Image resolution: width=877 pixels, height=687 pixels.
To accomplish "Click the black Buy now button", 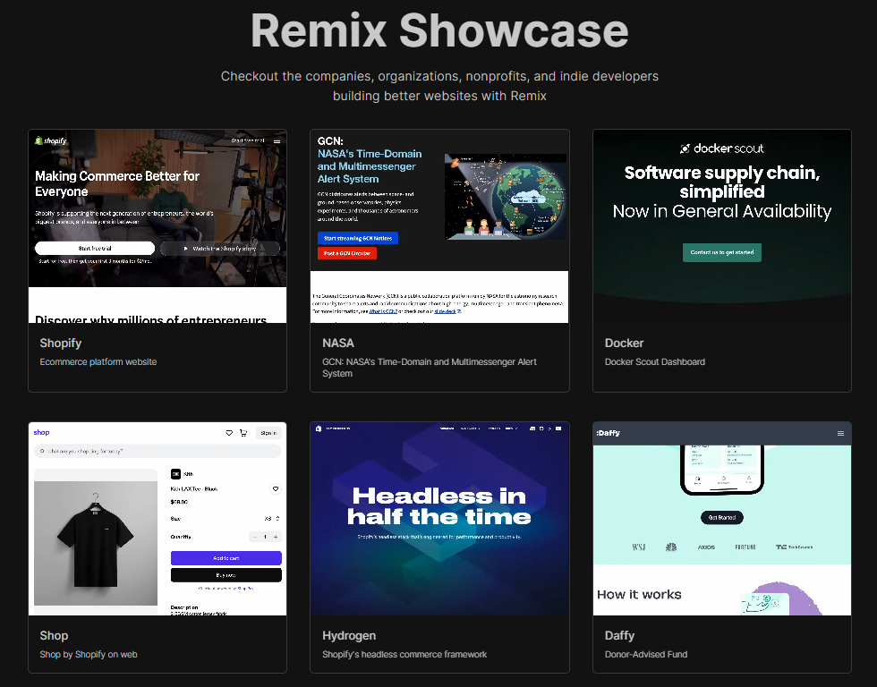I will pyautogui.click(x=226, y=575).
